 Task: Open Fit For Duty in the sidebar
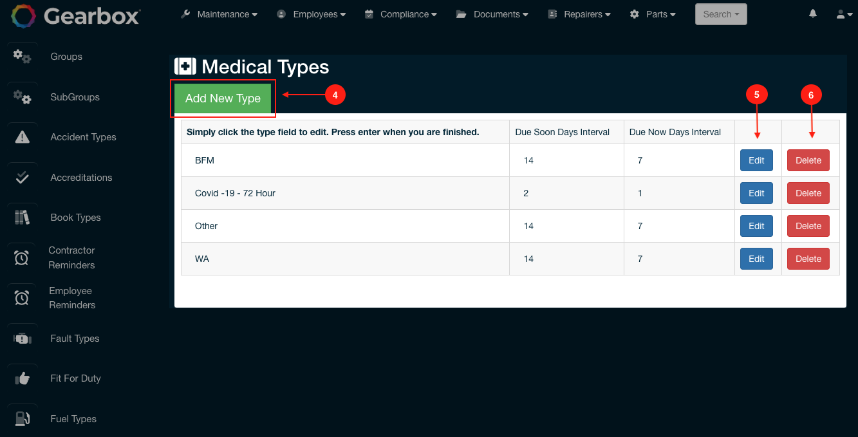[x=75, y=378]
